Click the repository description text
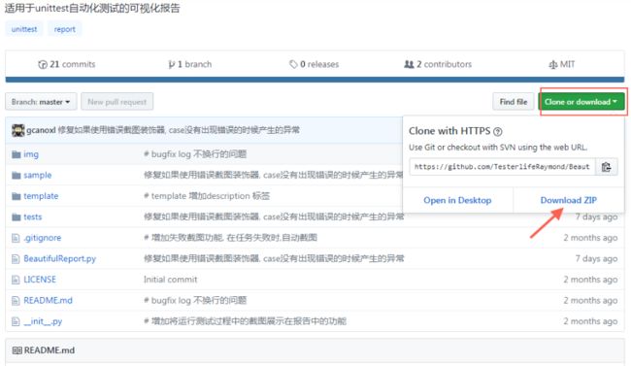The width and height of the screenshot is (631, 366). (92, 8)
